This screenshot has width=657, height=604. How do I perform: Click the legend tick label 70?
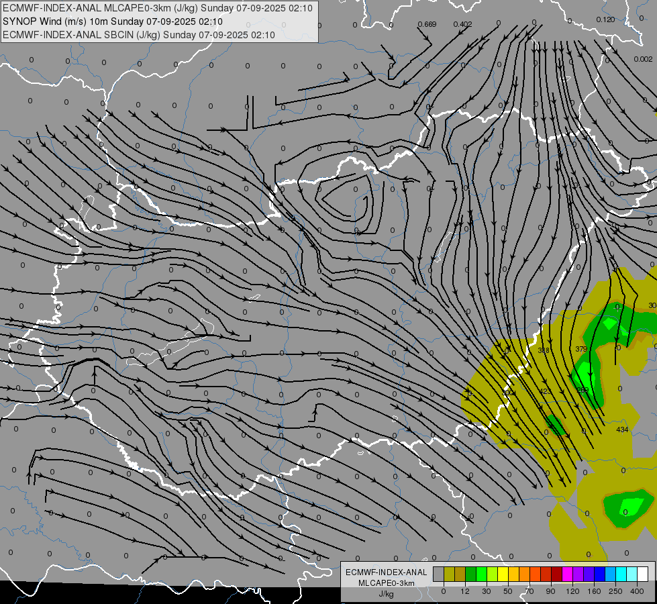click(529, 591)
